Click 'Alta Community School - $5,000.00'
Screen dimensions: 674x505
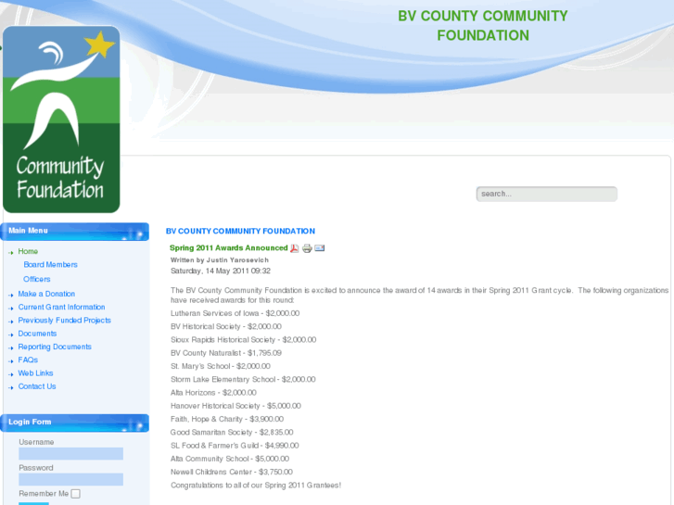click(x=230, y=459)
